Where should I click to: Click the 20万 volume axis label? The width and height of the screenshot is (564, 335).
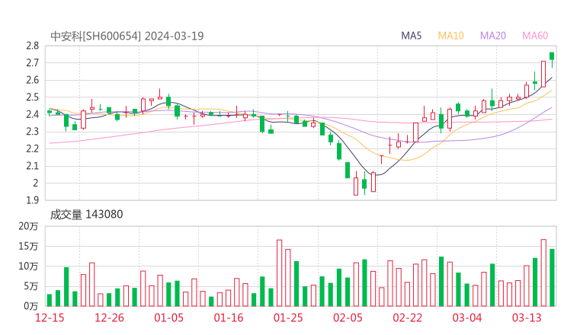point(29,227)
